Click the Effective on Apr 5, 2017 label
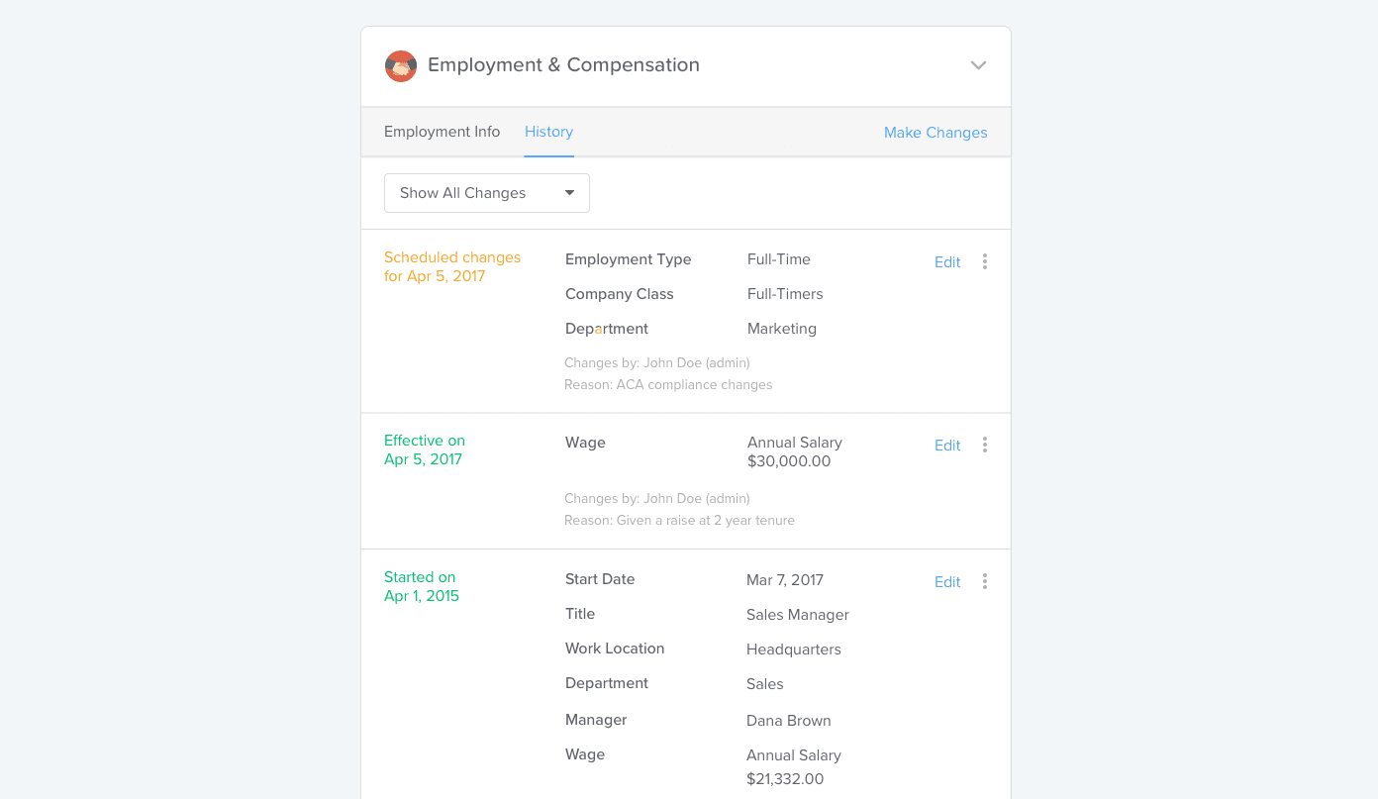 tap(424, 449)
